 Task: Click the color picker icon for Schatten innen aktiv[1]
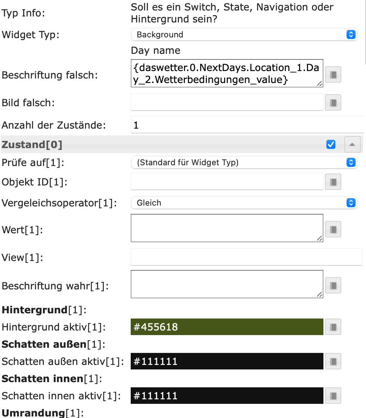[333, 396]
